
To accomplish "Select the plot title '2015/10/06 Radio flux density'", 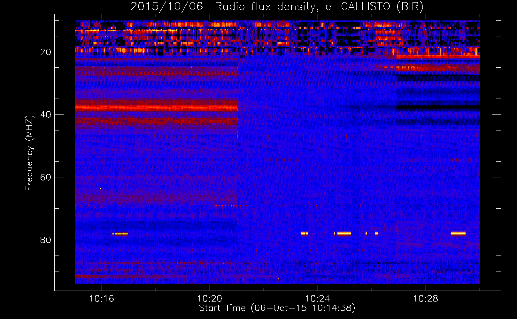I will (223, 7).
